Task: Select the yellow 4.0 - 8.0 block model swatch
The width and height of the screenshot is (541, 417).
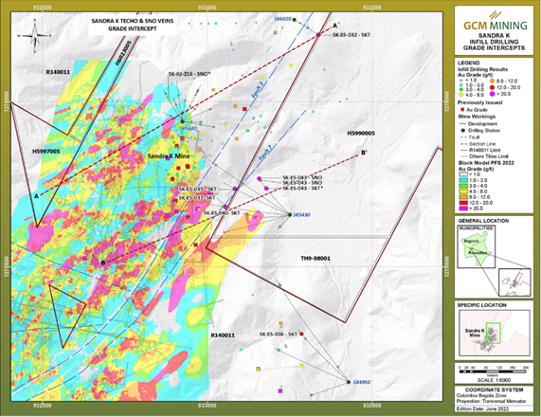Action: point(463,191)
